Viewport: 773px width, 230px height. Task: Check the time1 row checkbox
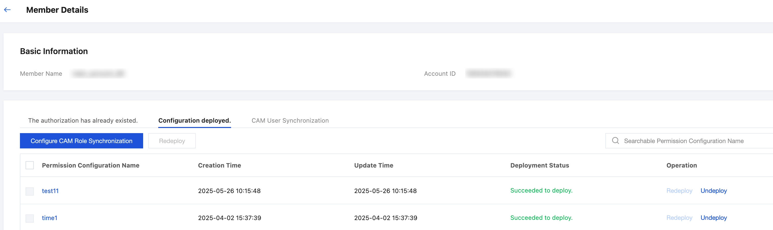click(x=30, y=218)
